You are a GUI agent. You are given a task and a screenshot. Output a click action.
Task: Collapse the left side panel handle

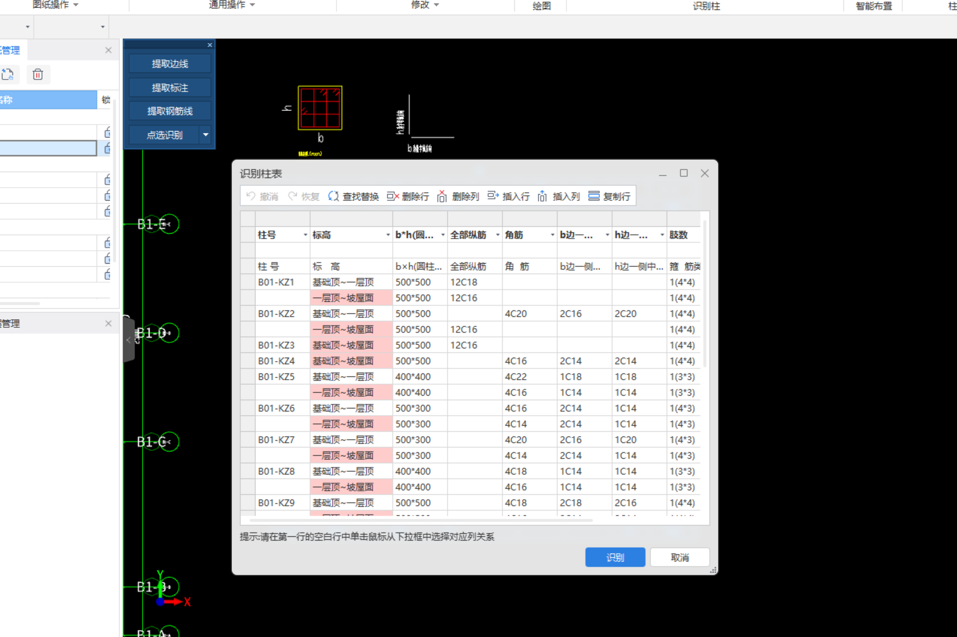[129, 340]
